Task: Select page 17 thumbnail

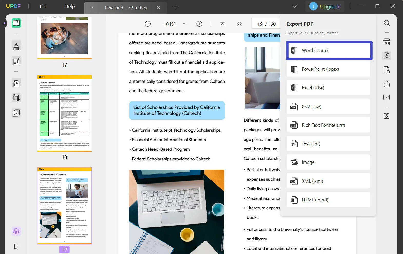Action: [x=64, y=38]
